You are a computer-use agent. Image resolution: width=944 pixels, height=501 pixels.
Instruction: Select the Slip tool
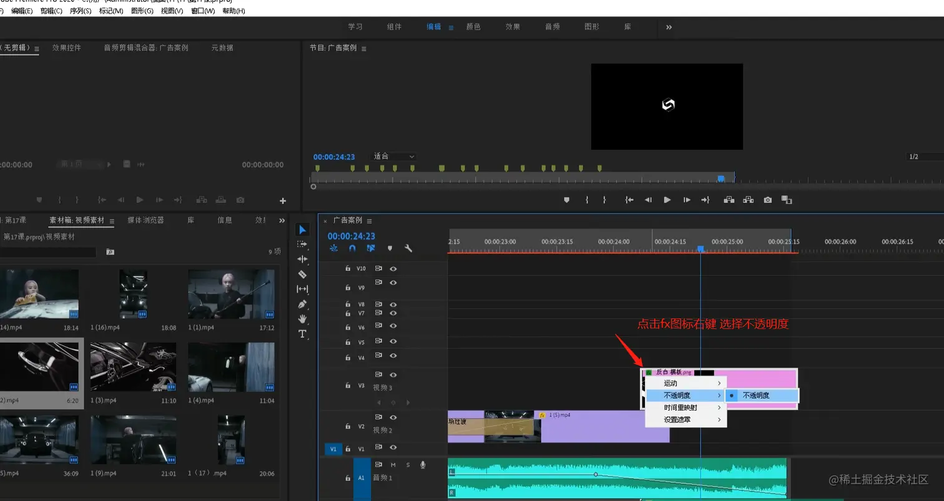(302, 289)
